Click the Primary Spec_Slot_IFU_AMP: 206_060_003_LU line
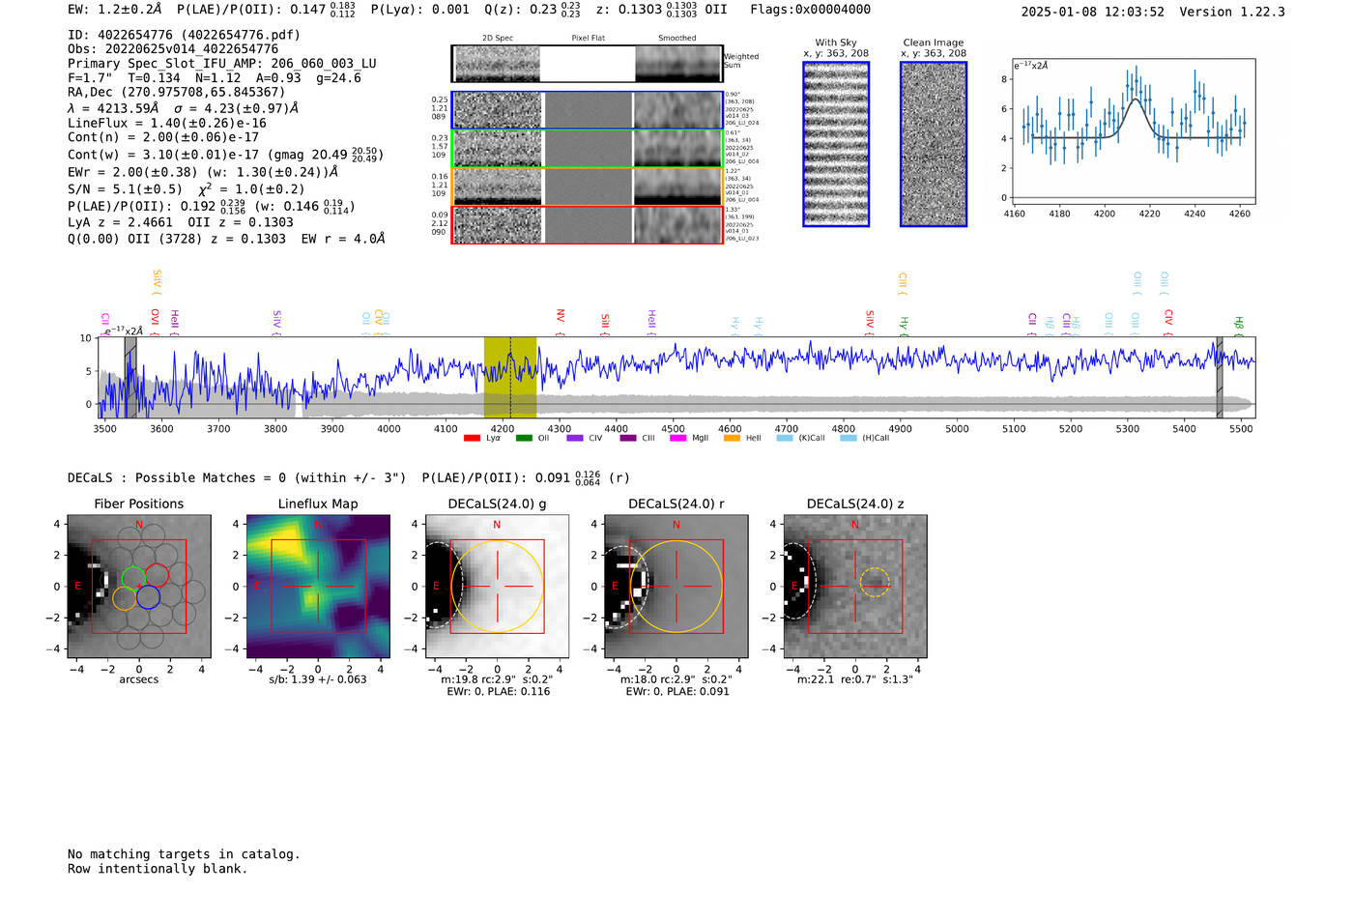 point(222,64)
